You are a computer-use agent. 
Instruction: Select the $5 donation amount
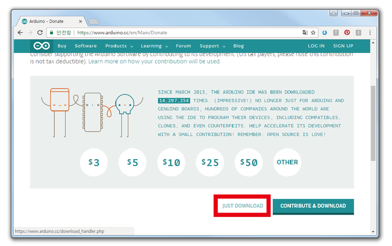[132, 162]
